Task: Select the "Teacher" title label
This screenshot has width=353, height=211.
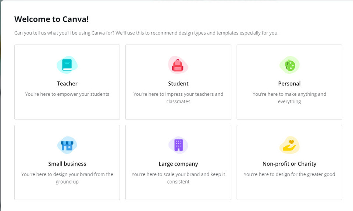Action: click(67, 84)
